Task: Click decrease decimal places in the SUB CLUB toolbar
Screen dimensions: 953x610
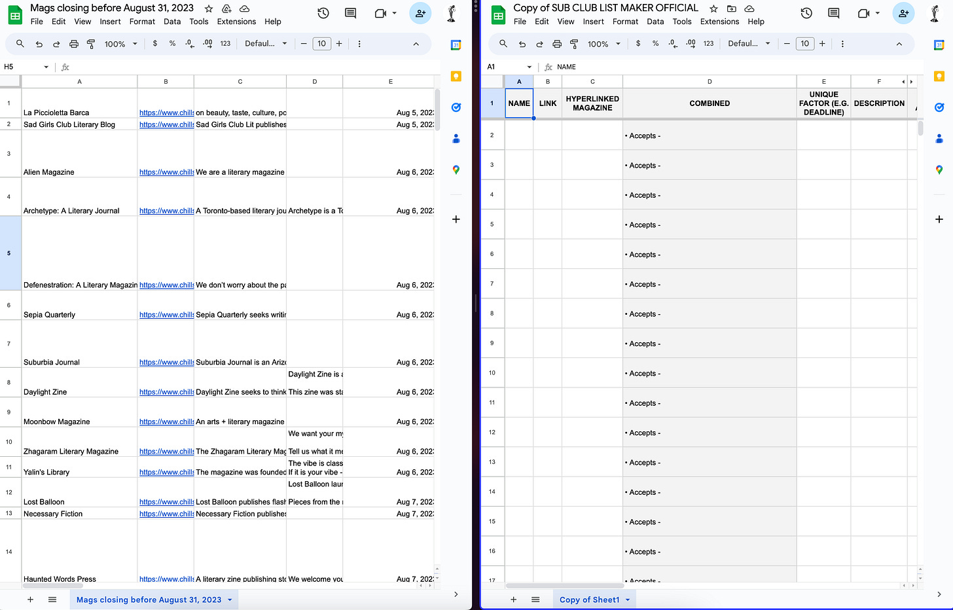Action: pos(673,44)
